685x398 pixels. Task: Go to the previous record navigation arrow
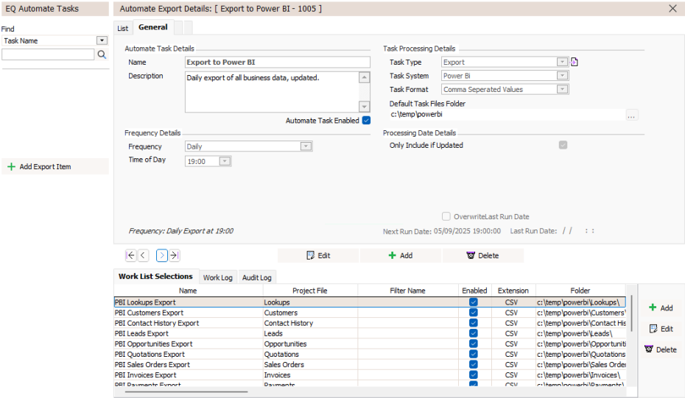pyautogui.click(x=143, y=255)
